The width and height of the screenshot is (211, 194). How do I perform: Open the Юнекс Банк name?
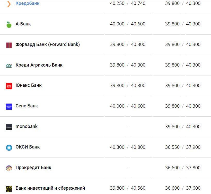point(29,85)
